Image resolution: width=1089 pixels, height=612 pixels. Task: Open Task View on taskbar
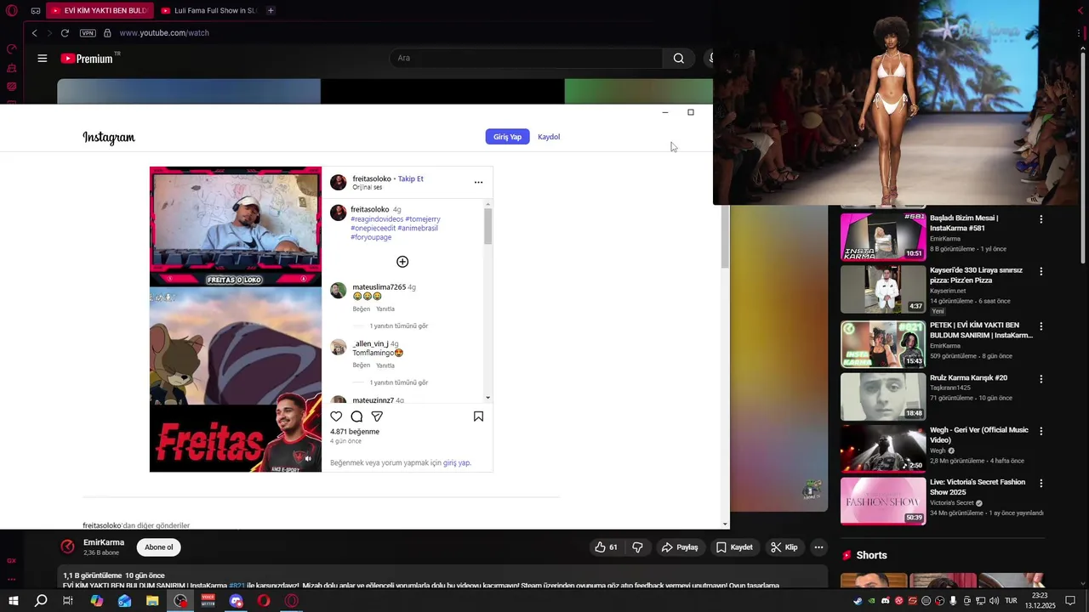(68, 601)
